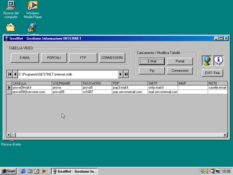Viewport: 233px width, 175px height.
Task: Select cell mail.servonemail.com
Action: (x=163, y=92)
